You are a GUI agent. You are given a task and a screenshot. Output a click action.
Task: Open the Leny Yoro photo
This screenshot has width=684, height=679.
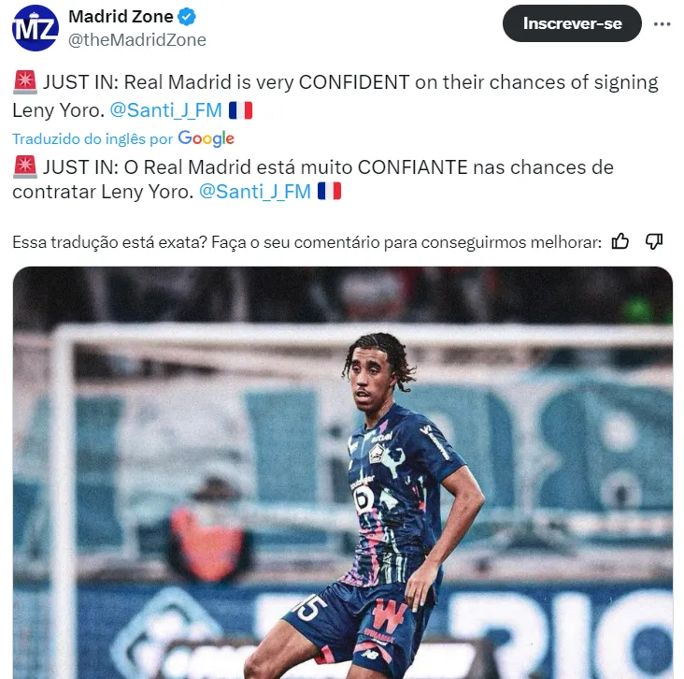click(x=342, y=472)
